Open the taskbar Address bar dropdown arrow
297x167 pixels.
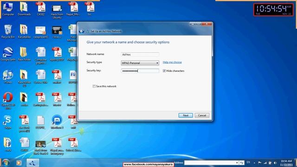point(237,163)
